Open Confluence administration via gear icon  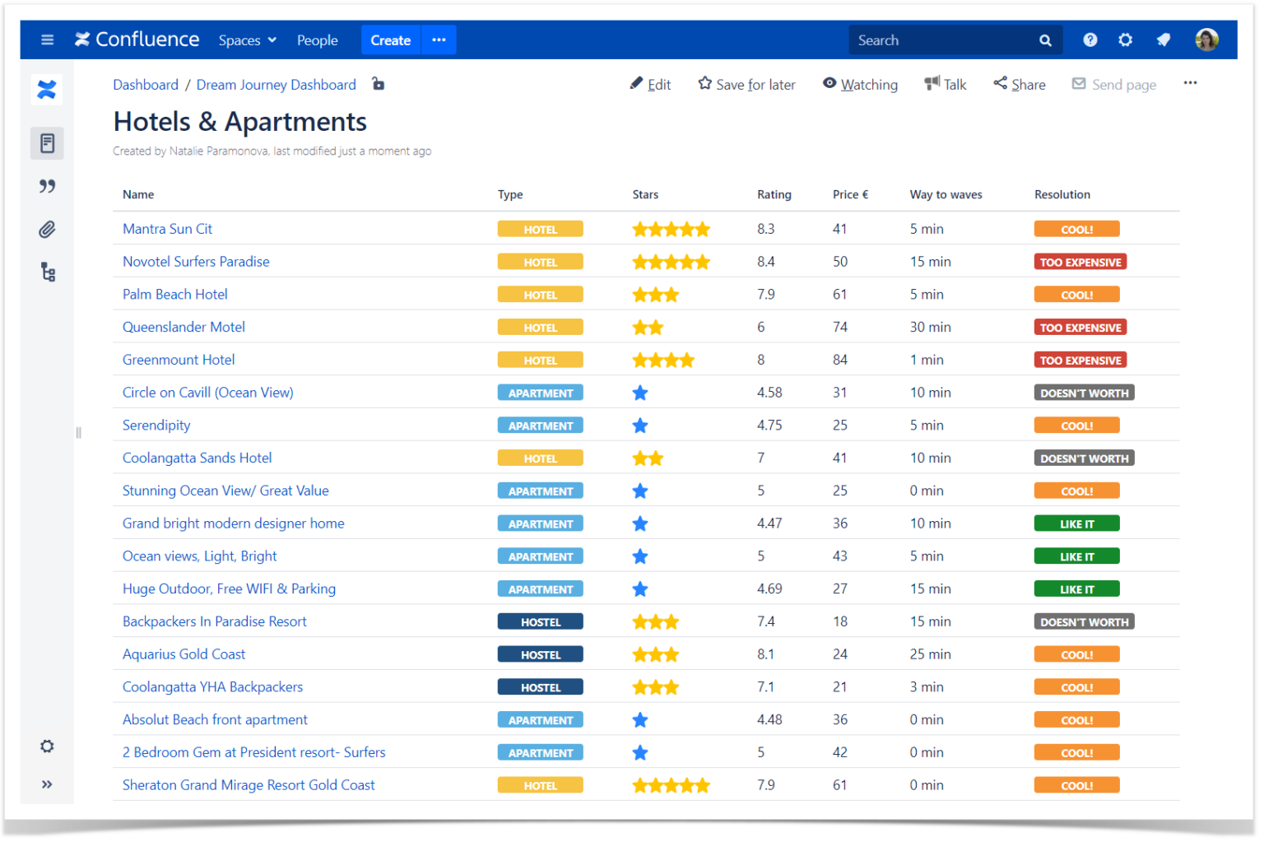pyautogui.click(x=1126, y=40)
